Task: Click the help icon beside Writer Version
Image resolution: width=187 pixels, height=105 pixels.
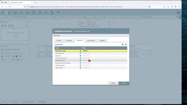Action: (x=80, y=68)
